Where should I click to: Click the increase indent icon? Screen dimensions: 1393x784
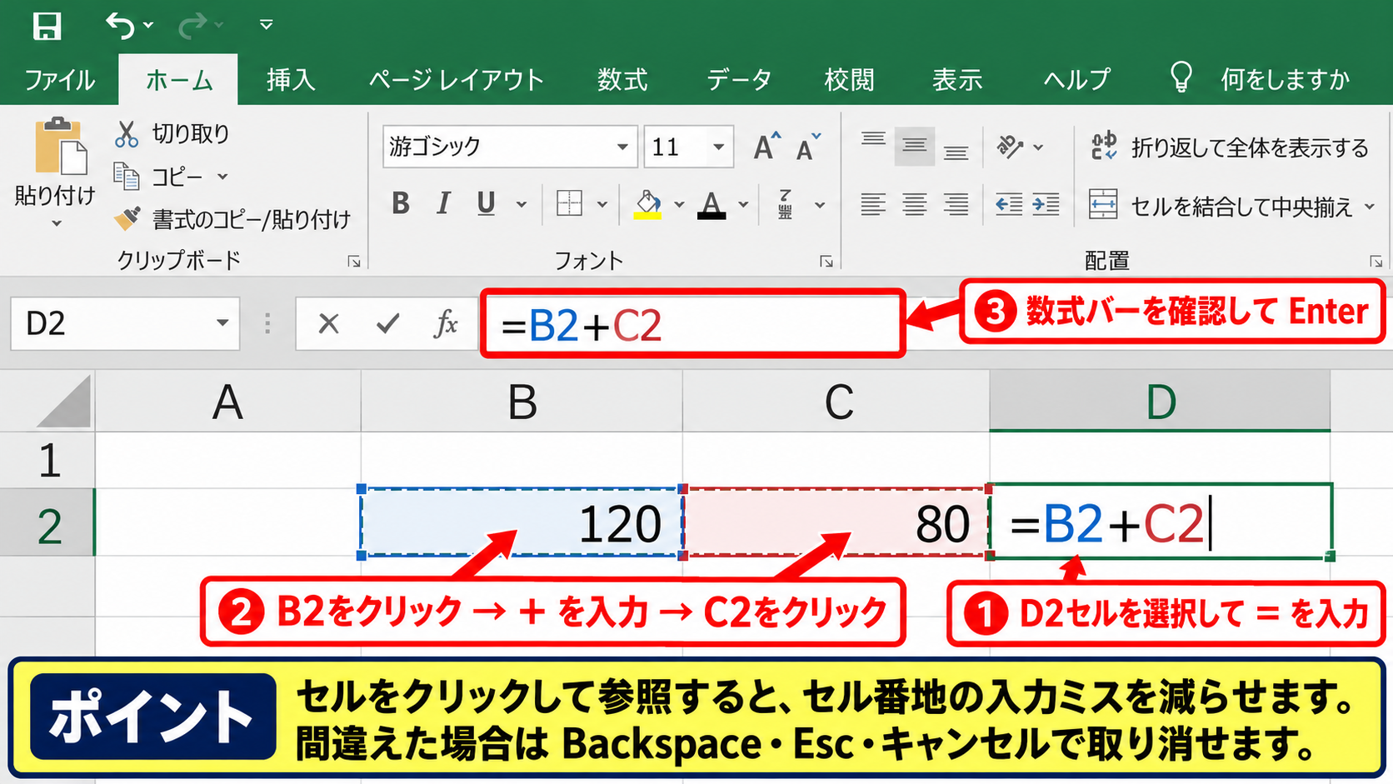click(1046, 204)
